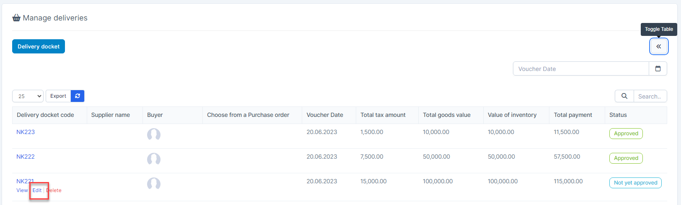Click buyer avatar in NK222 row
681x205 pixels.
point(154,159)
